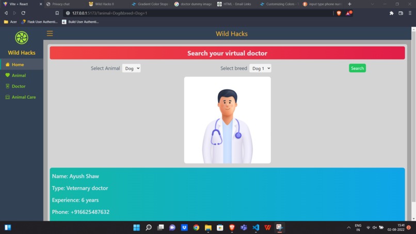Open the Acer bookmarks folder
The image size is (416, 234).
point(10,22)
